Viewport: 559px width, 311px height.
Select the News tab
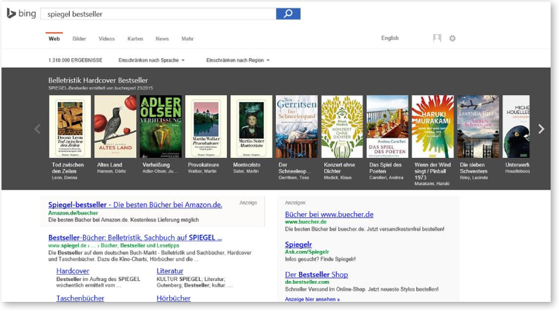coord(162,39)
